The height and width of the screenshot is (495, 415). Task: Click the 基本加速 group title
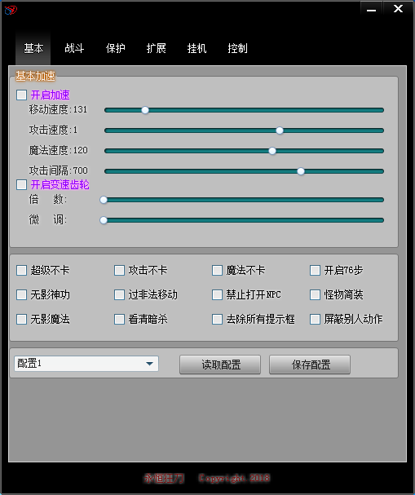click(35, 76)
